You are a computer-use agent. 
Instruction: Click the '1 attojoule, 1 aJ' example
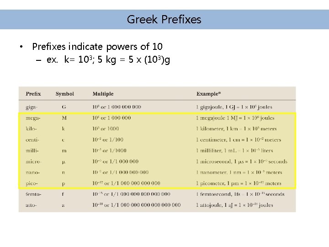(x=234, y=205)
